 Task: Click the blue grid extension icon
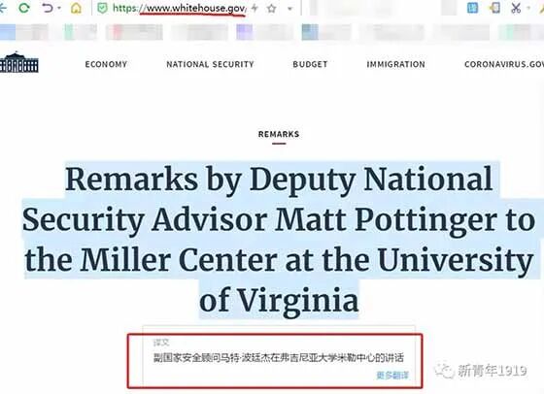click(x=472, y=8)
